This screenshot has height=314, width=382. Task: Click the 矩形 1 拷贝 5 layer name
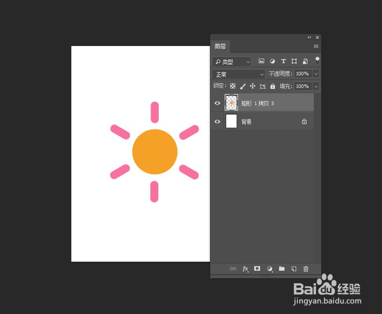(x=257, y=103)
